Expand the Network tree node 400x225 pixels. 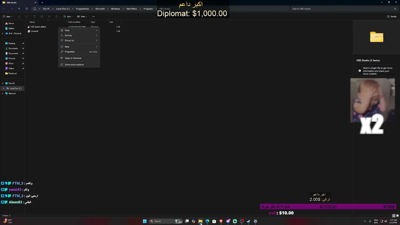(2, 93)
